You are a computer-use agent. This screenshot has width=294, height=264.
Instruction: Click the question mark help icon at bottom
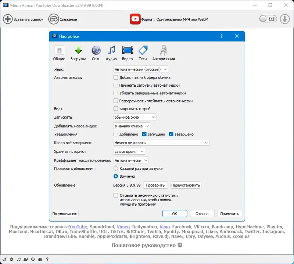point(47,259)
